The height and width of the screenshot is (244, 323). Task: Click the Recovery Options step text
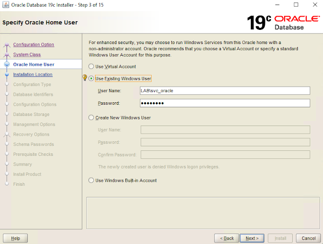31,135
